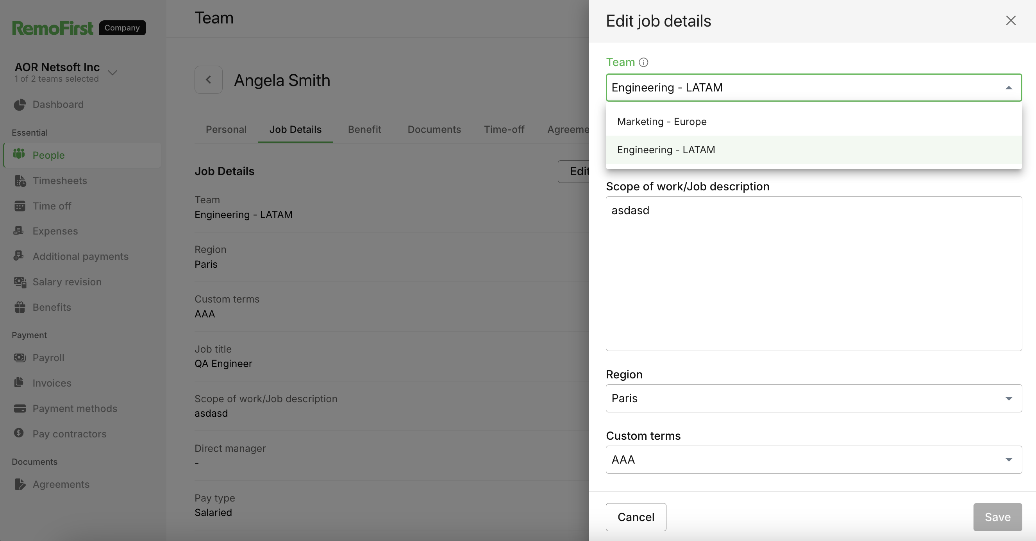Click the '1 of 2 teams selected' text
Viewport: 1036px width, 541px height.
[56, 79]
